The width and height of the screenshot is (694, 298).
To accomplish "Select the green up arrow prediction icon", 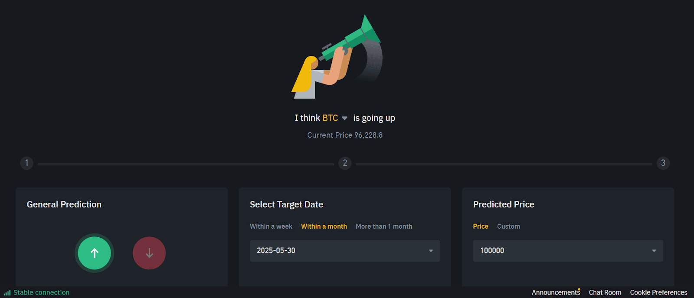I will click(x=94, y=253).
